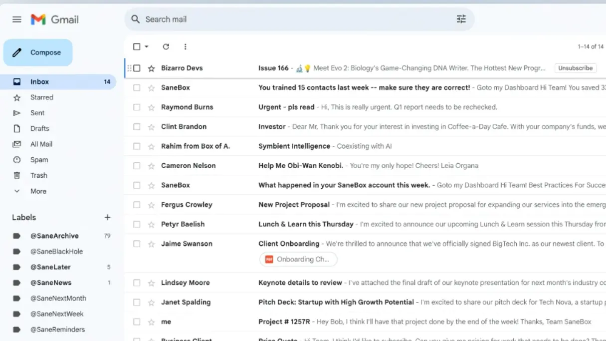Tick the select-all checkbox in toolbar
The height and width of the screenshot is (341, 606).
point(137,46)
